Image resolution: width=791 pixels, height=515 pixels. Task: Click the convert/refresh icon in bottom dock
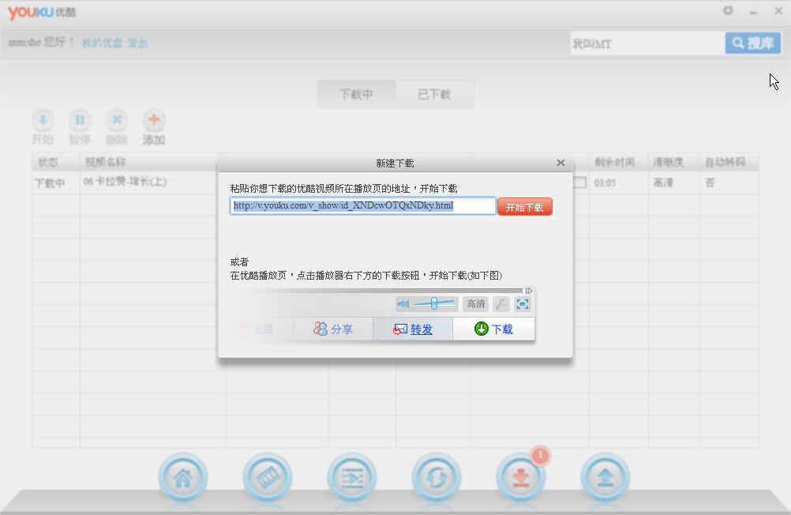[x=437, y=477]
